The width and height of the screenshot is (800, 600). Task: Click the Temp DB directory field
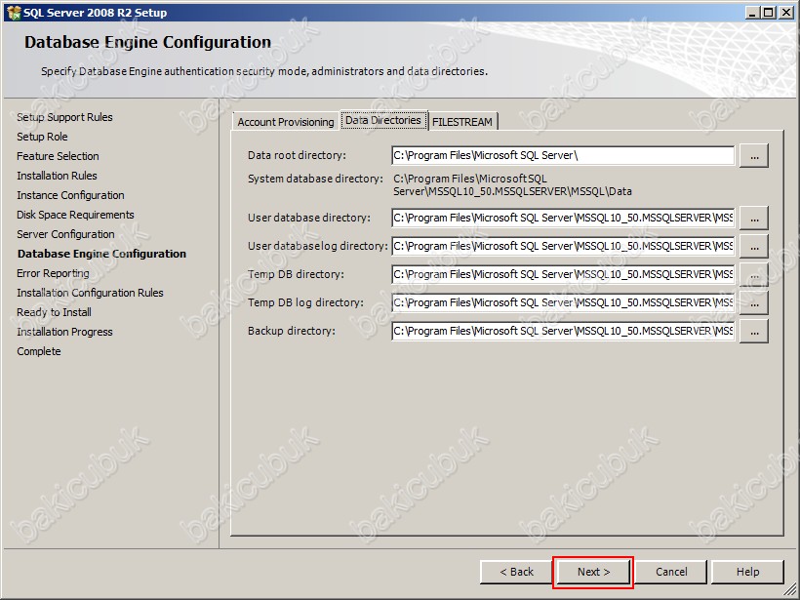coord(563,274)
